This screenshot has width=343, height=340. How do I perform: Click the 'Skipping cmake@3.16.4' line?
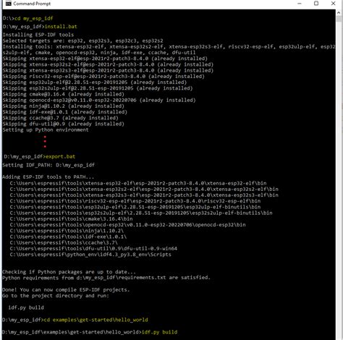[x=64, y=94]
